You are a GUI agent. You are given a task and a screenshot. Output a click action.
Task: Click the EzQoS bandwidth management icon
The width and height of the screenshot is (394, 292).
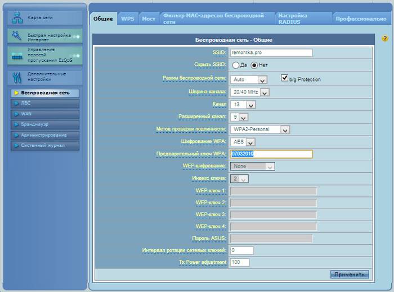17,56
